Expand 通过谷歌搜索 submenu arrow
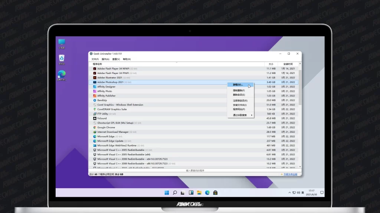The width and height of the screenshot is (380, 213). tap(252, 115)
